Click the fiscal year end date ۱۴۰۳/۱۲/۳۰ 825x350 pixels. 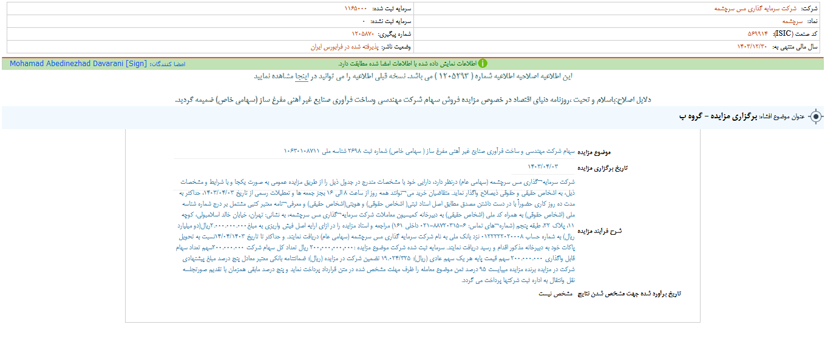pos(753,46)
